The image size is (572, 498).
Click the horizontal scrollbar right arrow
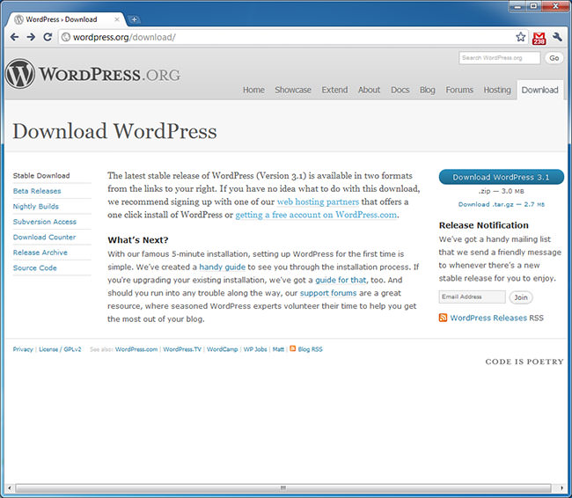[561, 487]
